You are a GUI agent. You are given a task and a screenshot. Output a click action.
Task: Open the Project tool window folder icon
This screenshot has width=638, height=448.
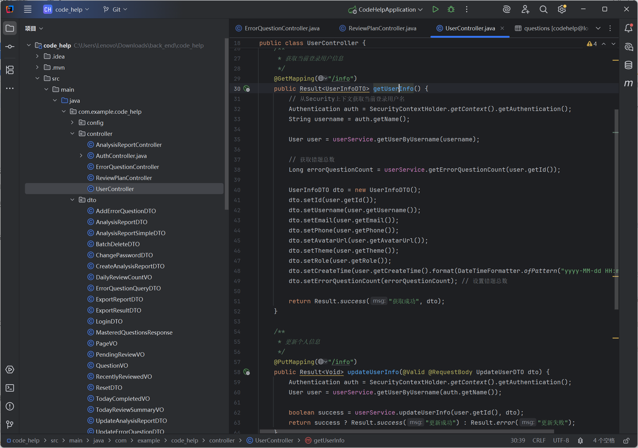click(x=9, y=28)
